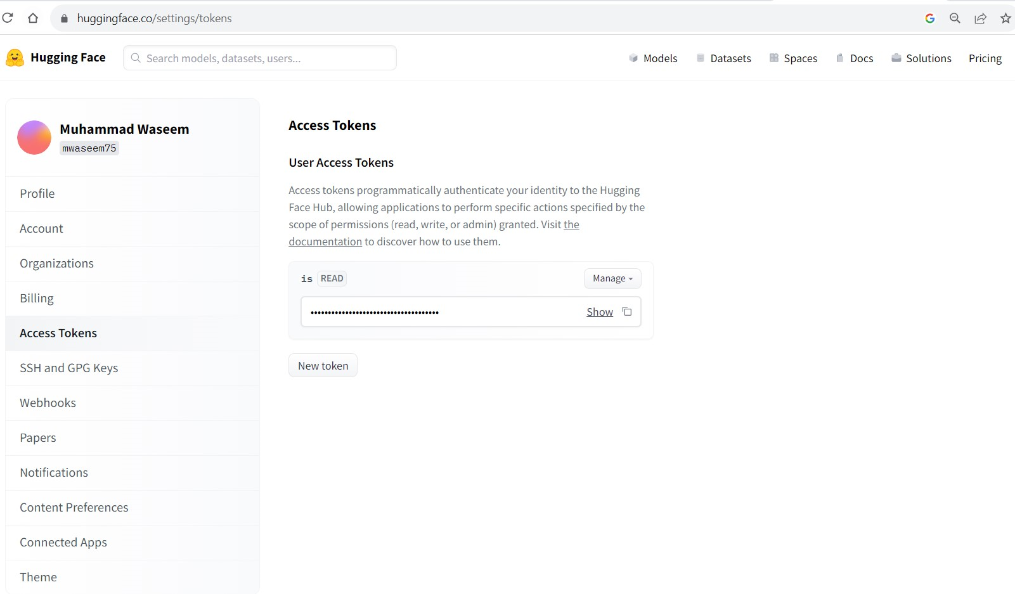The image size is (1015, 594).
Task: Open the Billing settings
Action: click(37, 298)
